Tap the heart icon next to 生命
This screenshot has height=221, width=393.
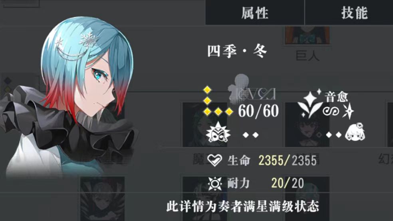(x=214, y=160)
